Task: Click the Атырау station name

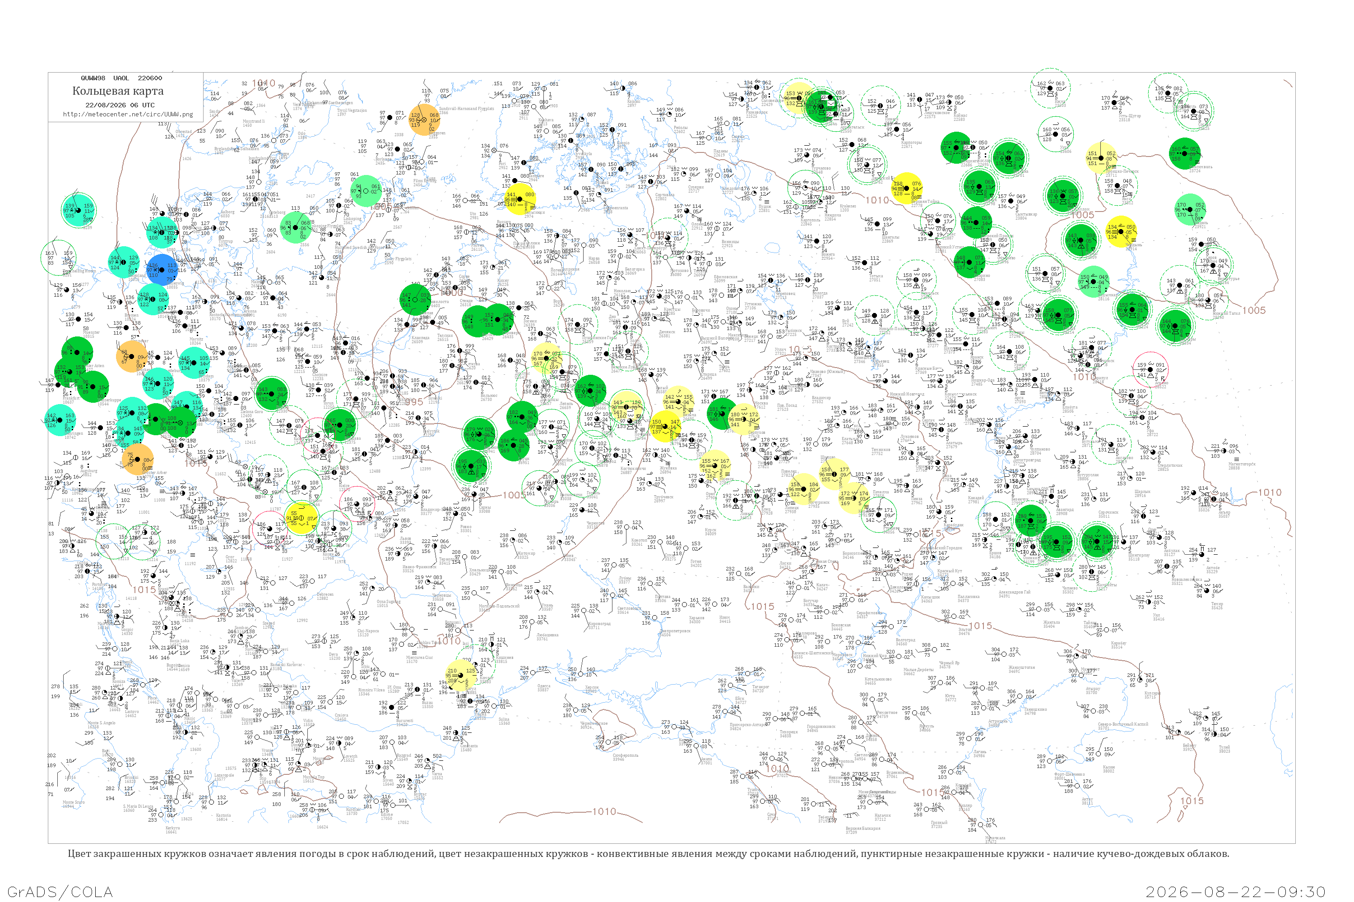Action: click(x=1093, y=689)
